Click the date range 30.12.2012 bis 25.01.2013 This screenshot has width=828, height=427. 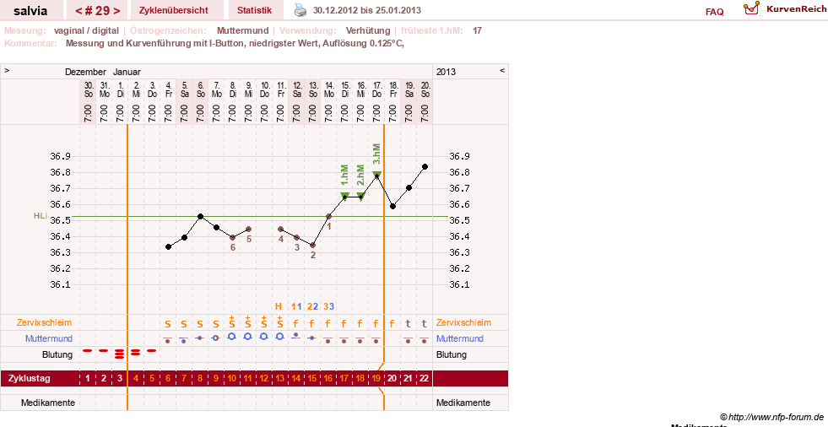(367, 10)
